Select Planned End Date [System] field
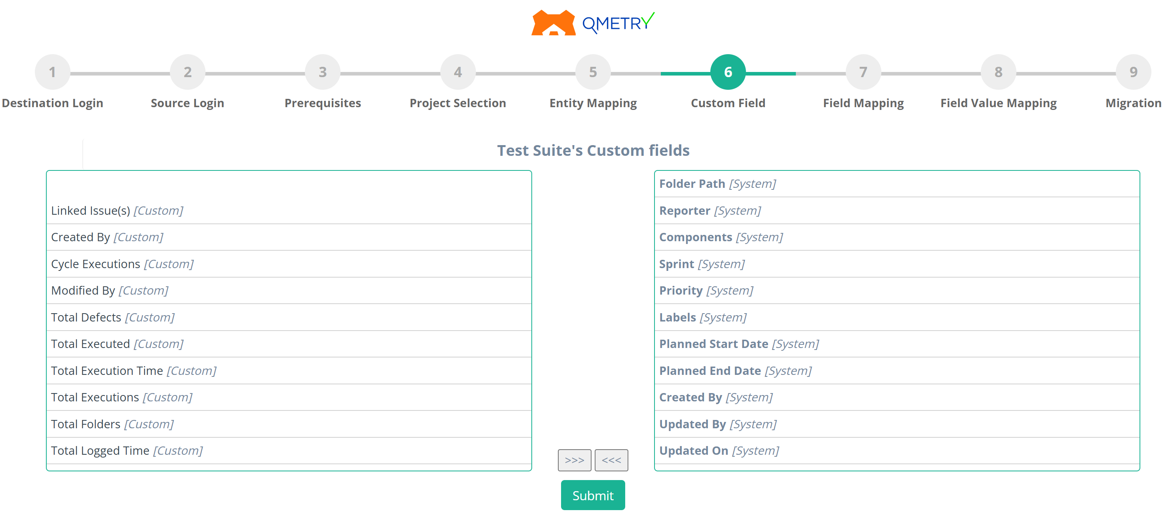The height and width of the screenshot is (520, 1172). (x=897, y=371)
